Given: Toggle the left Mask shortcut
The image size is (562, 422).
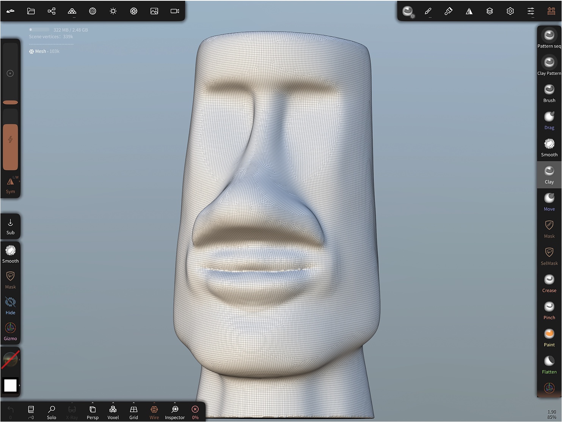Looking at the screenshot, I should 11,280.
